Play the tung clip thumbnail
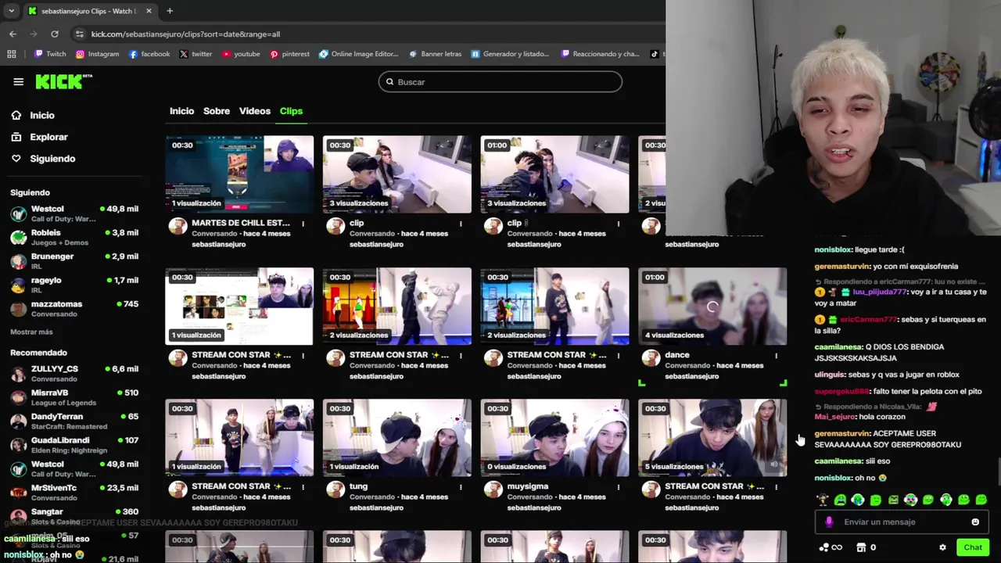 [397, 438]
